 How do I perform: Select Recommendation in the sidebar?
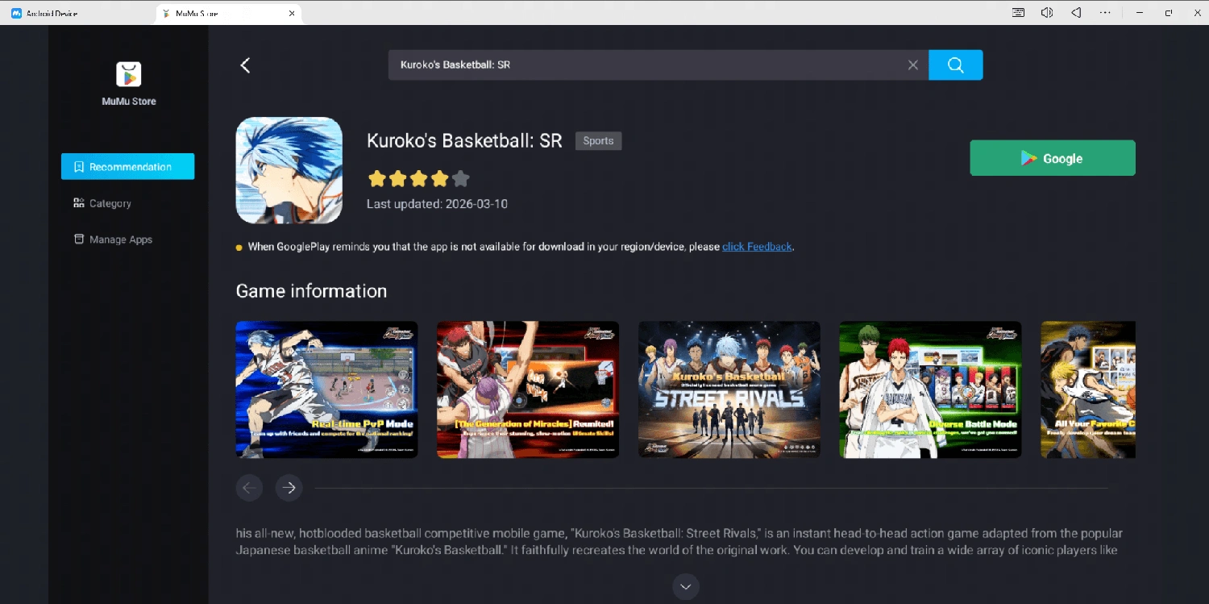[127, 166]
